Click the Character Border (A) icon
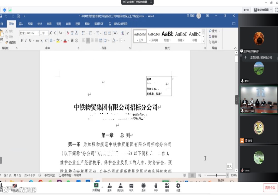 [x=76, y=33]
